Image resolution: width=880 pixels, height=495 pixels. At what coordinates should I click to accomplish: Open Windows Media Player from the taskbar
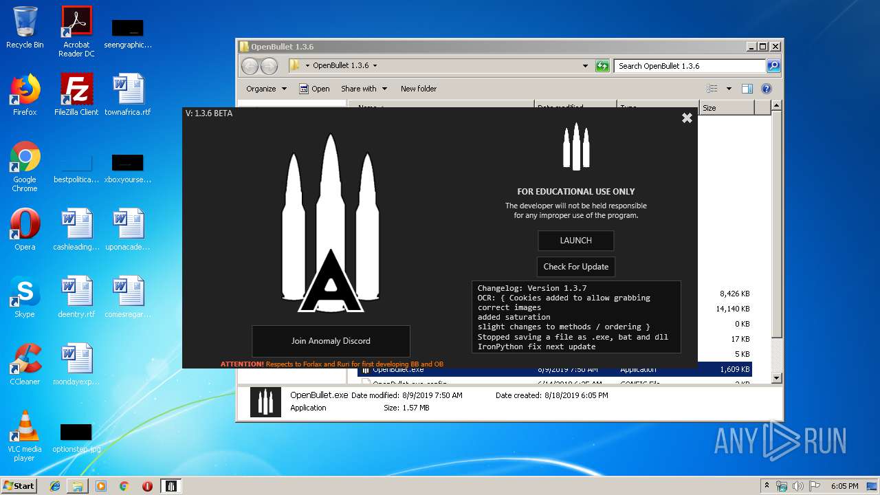coord(101,486)
